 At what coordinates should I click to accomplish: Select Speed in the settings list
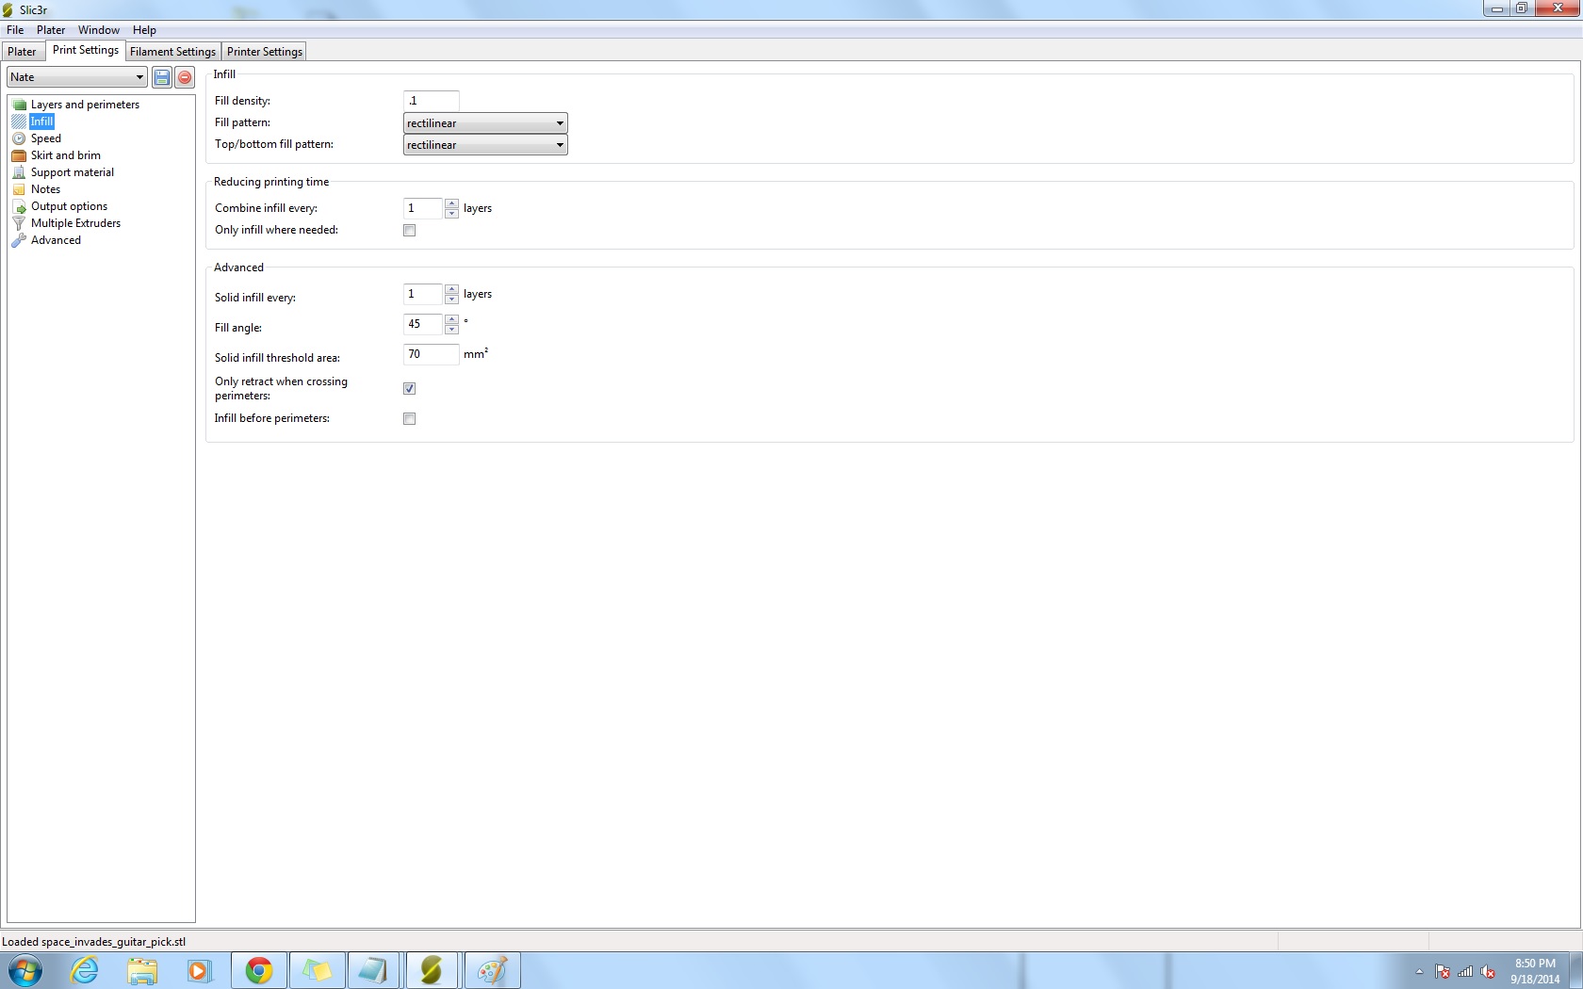(46, 138)
